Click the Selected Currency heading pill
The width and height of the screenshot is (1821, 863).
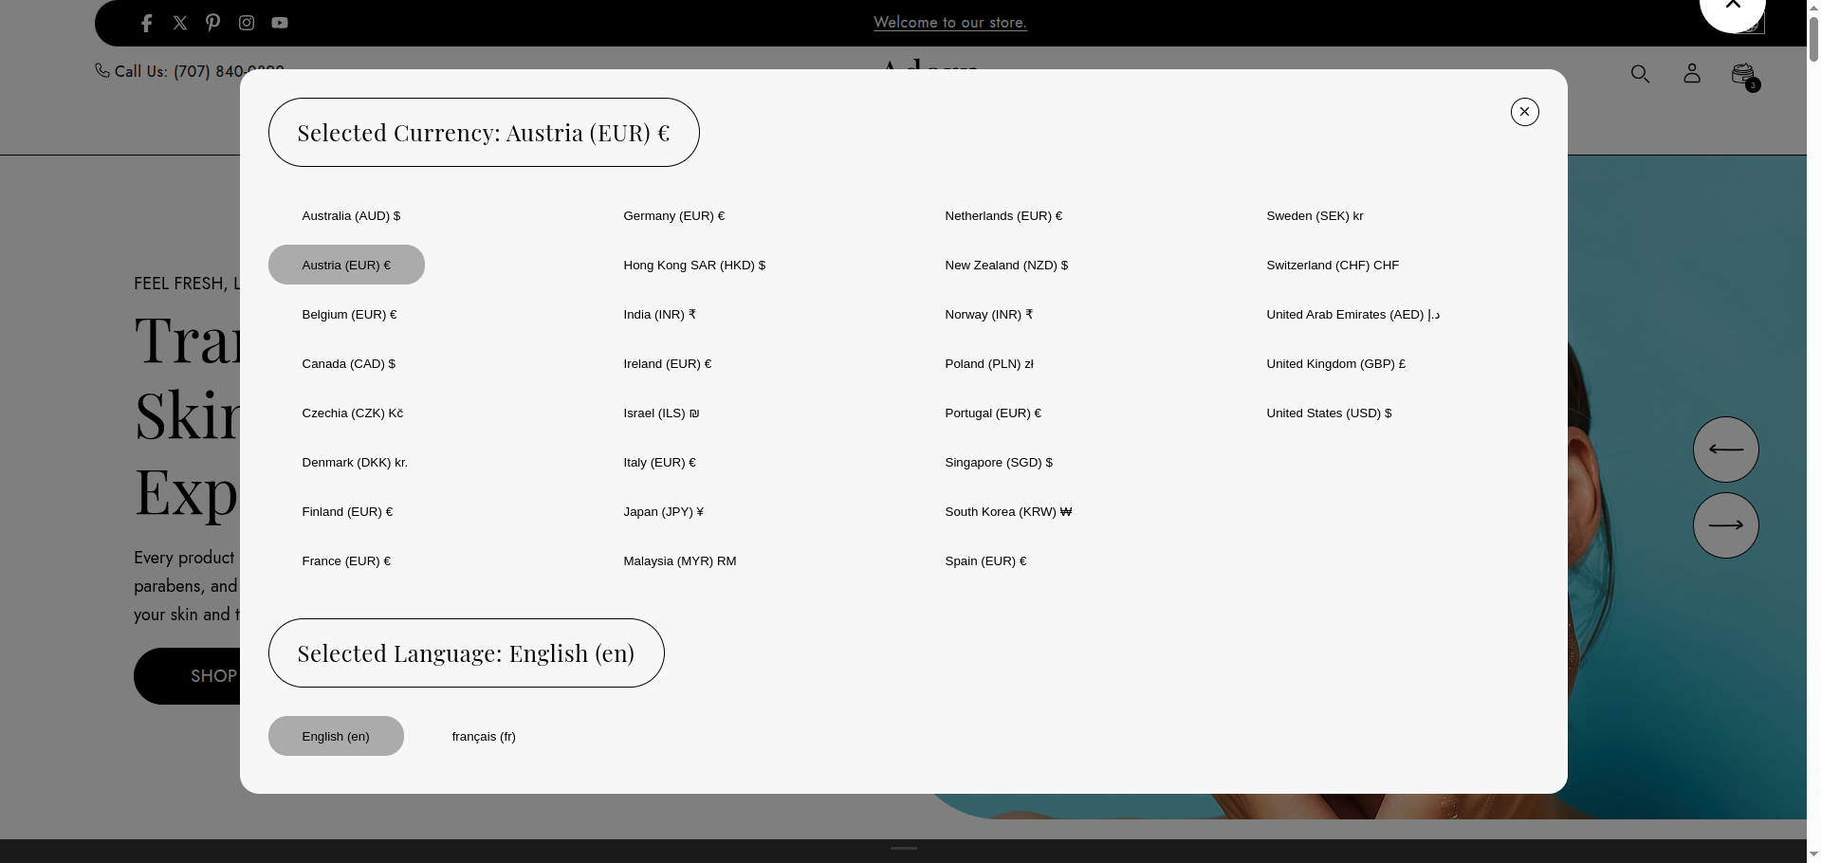[484, 133]
